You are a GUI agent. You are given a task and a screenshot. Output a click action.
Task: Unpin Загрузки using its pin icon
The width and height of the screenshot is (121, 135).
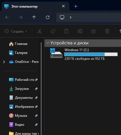pos(36,89)
